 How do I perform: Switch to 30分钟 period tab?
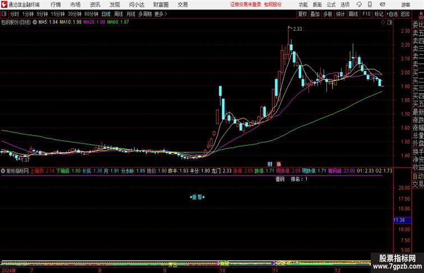tap(75, 14)
